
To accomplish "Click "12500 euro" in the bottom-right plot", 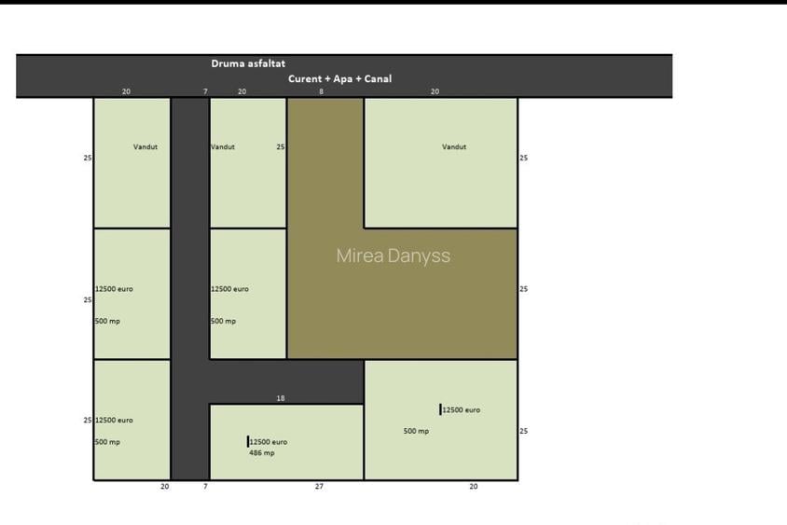I will click(462, 410).
